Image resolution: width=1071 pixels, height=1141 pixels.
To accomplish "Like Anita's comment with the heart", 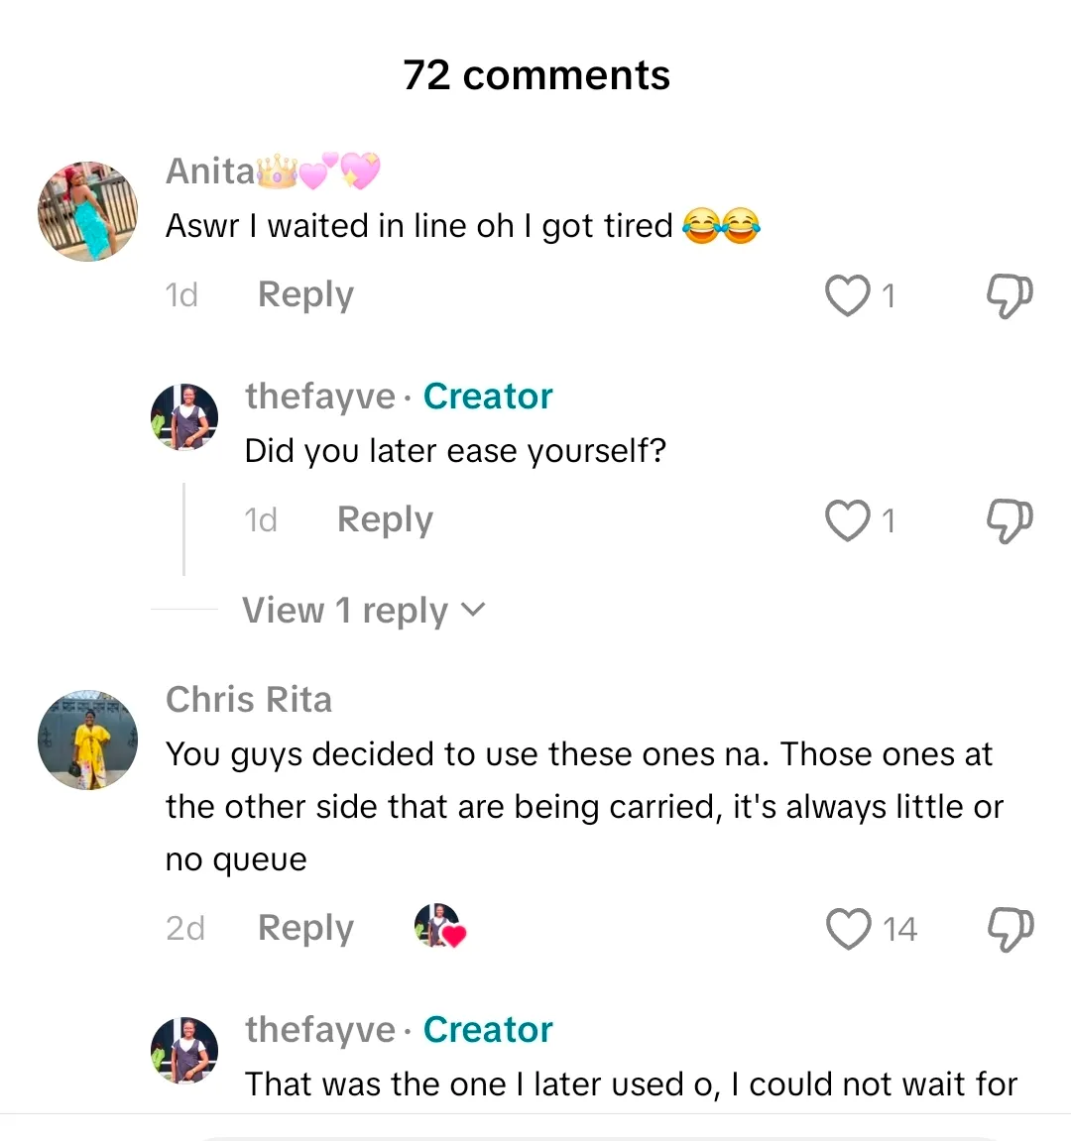I will (x=848, y=295).
